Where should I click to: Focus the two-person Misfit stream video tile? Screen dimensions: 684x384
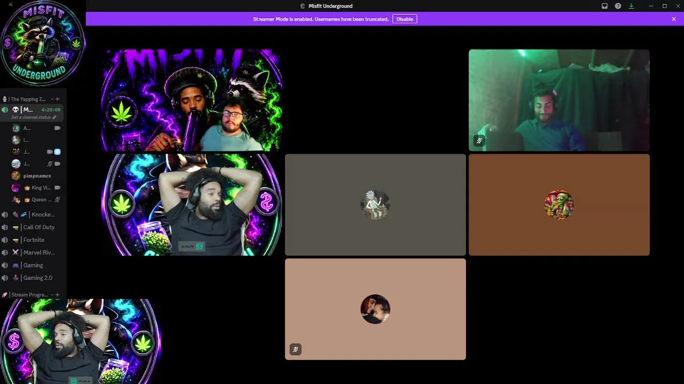point(192,100)
